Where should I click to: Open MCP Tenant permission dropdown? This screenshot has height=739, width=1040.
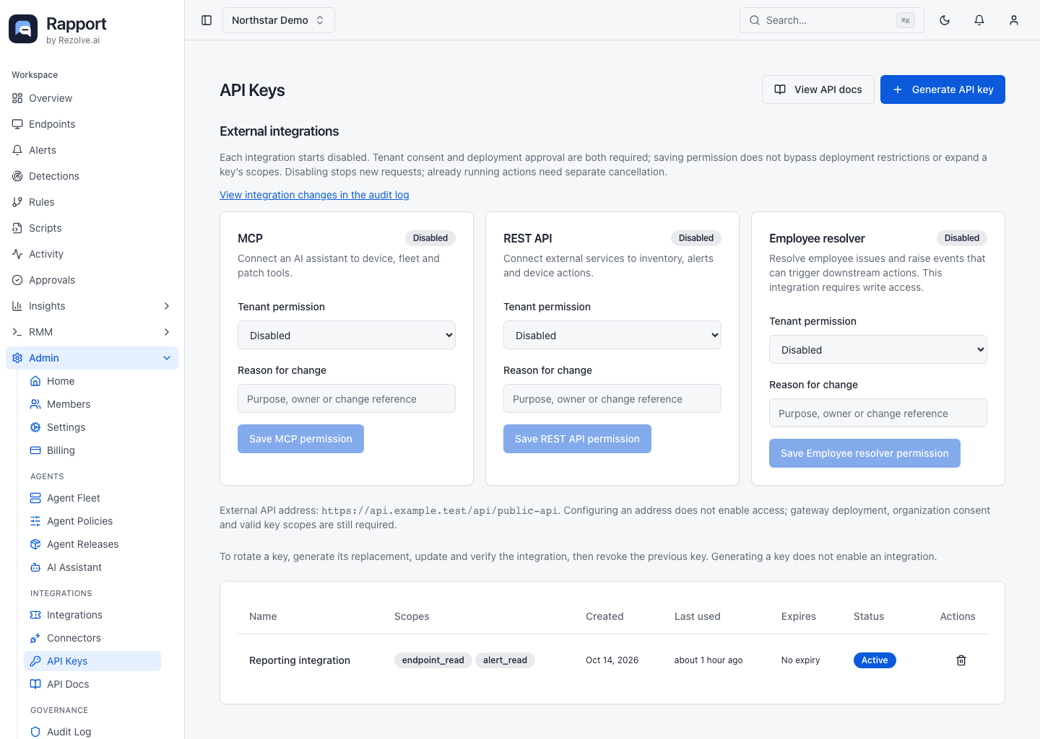point(347,335)
